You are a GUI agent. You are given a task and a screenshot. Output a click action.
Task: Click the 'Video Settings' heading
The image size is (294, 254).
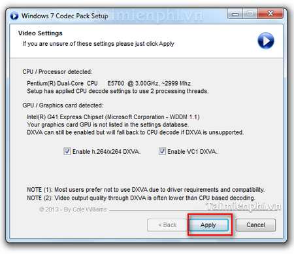click(41, 33)
